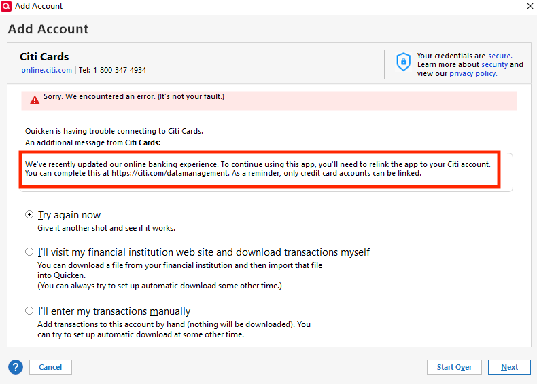Follow the "security" learn more link
This screenshot has height=384, width=537.
(x=494, y=64)
